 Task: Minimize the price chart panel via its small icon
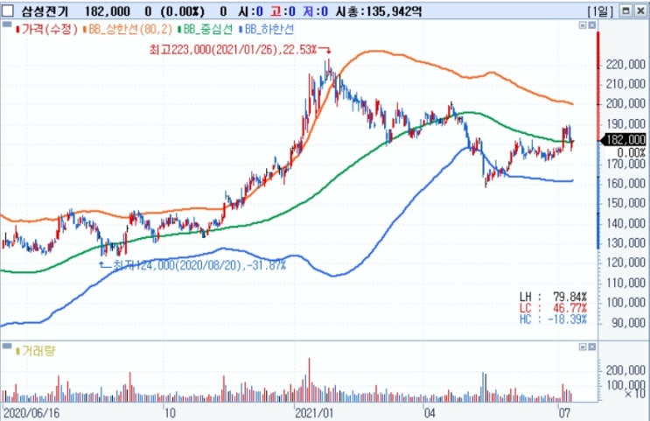[x=583, y=25]
